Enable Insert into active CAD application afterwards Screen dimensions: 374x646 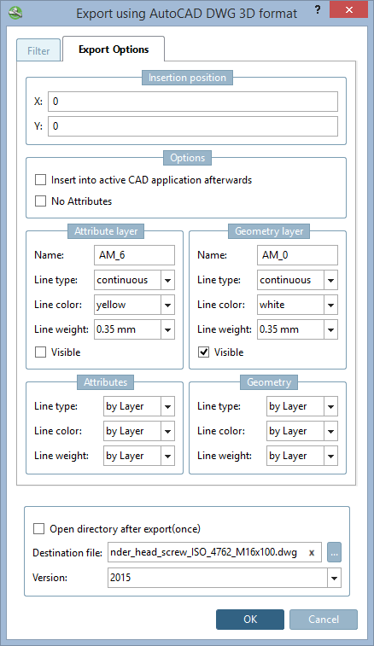tap(40, 180)
